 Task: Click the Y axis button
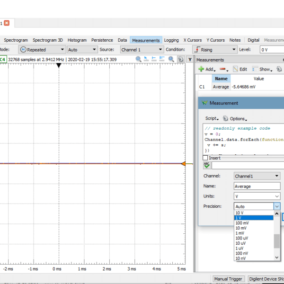click(x=190, y=60)
